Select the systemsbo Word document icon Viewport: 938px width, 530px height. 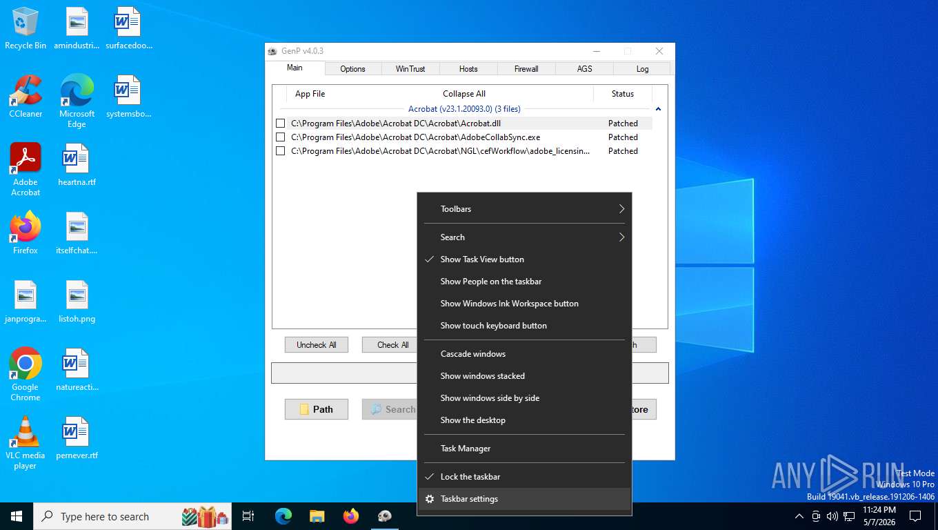[x=128, y=97]
